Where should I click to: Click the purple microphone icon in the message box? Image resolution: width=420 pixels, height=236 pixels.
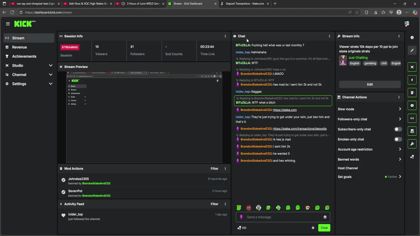[x=241, y=217]
